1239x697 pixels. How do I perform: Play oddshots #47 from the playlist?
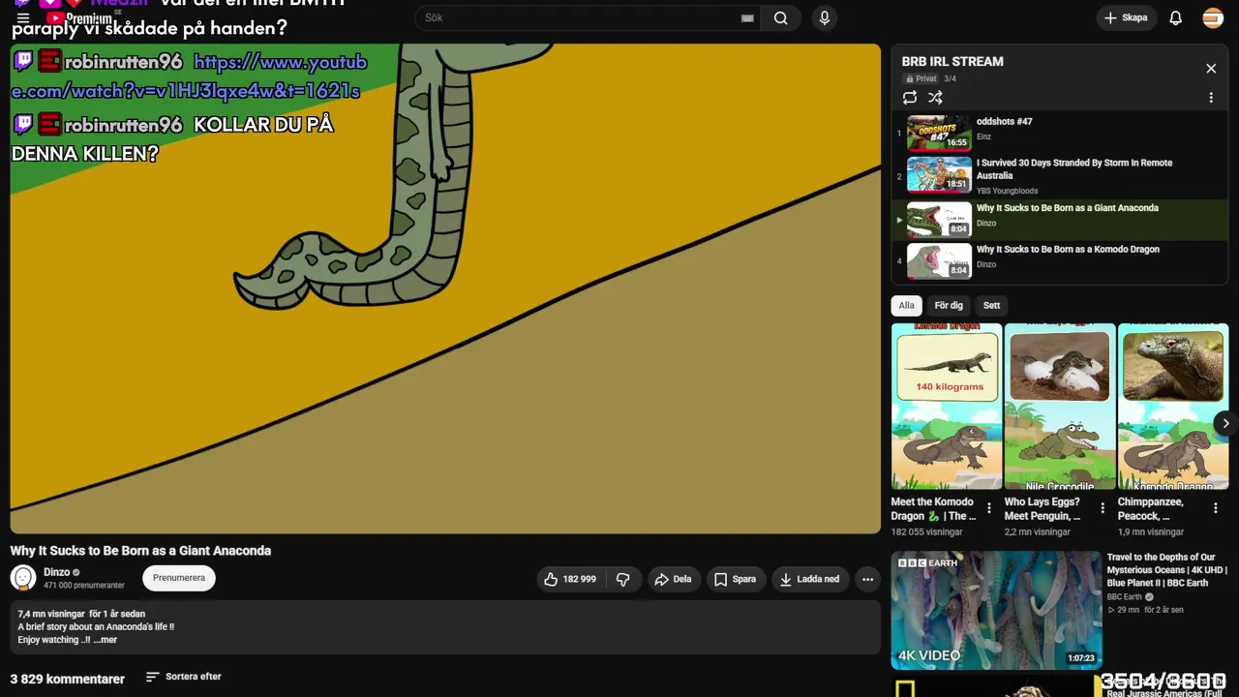939,134
